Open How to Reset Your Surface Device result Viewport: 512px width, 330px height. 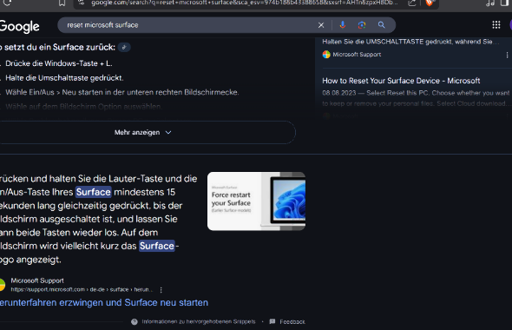click(x=401, y=81)
